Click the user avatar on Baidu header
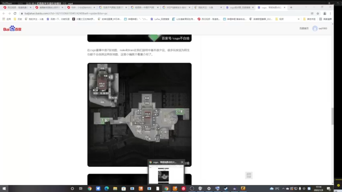The height and width of the screenshot is (192, 342). coord(315,28)
